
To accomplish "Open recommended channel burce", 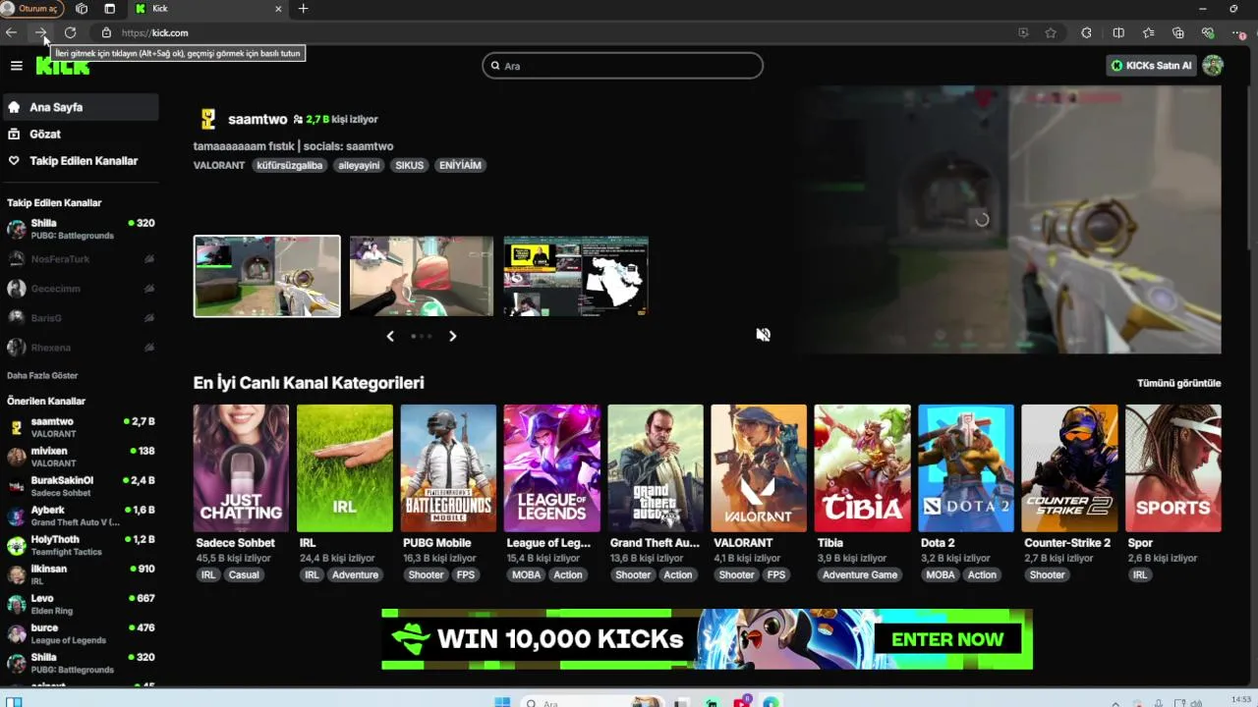I will click(x=80, y=633).
